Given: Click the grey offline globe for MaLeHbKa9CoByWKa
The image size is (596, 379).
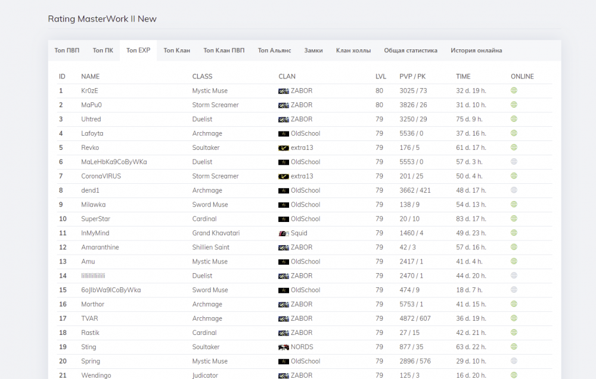Looking at the screenshot, I should (x=514, y=162).
